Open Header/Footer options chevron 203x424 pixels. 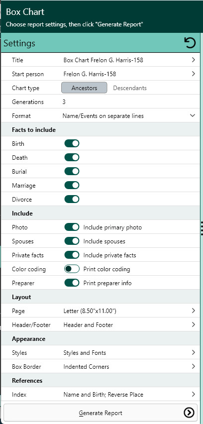pyautogui.click(x=193, y=324)
